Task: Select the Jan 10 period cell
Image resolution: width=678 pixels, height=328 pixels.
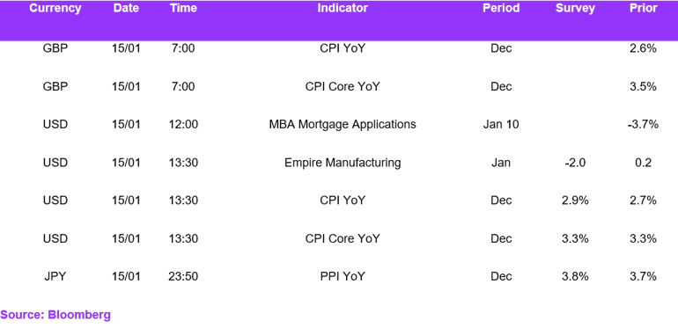Action: 501,125
